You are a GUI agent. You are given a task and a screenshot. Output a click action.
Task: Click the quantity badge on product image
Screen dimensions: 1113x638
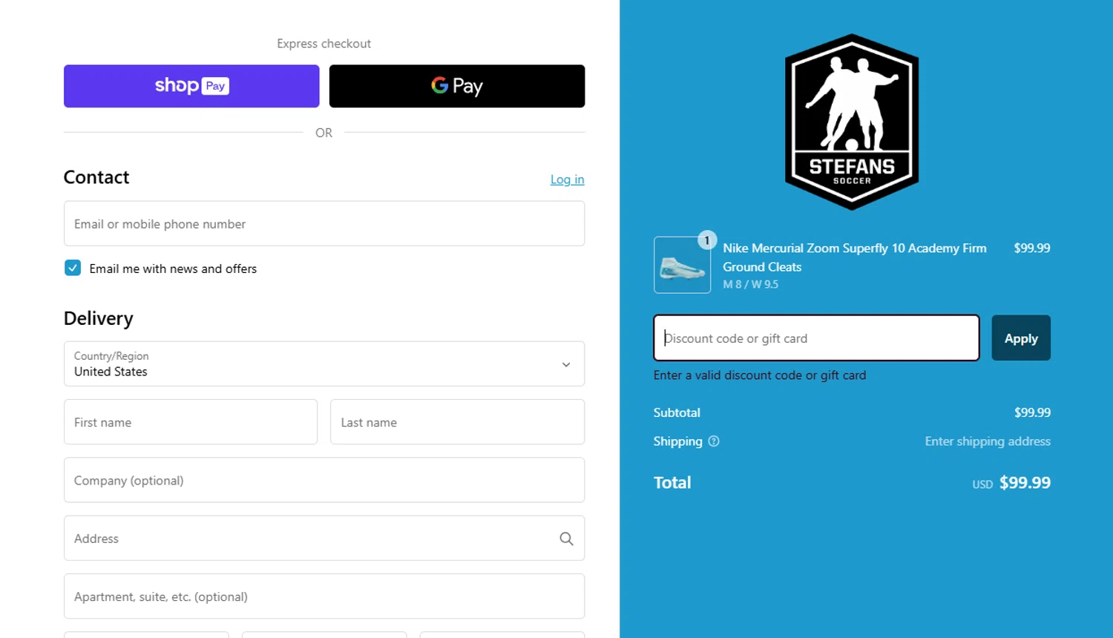coord(707,240)
